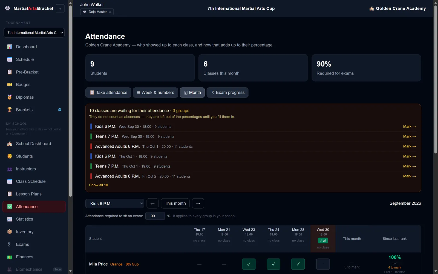438x274 pixels.
Task: Focus the required attendance percentage field
Action: point(155,216)
